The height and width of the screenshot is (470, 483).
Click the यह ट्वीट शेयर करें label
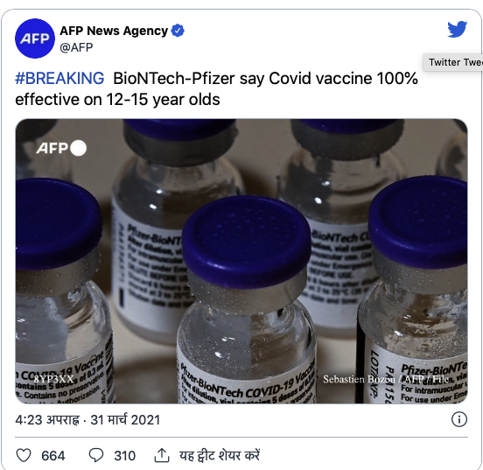click(x=220, y=455)
